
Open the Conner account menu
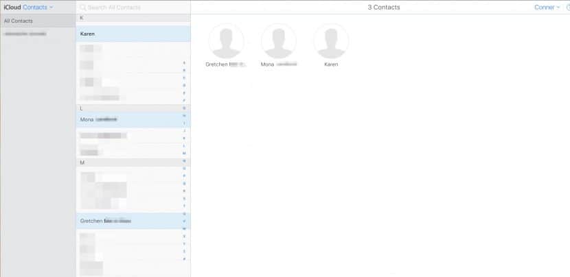click(x=547, y=7)
